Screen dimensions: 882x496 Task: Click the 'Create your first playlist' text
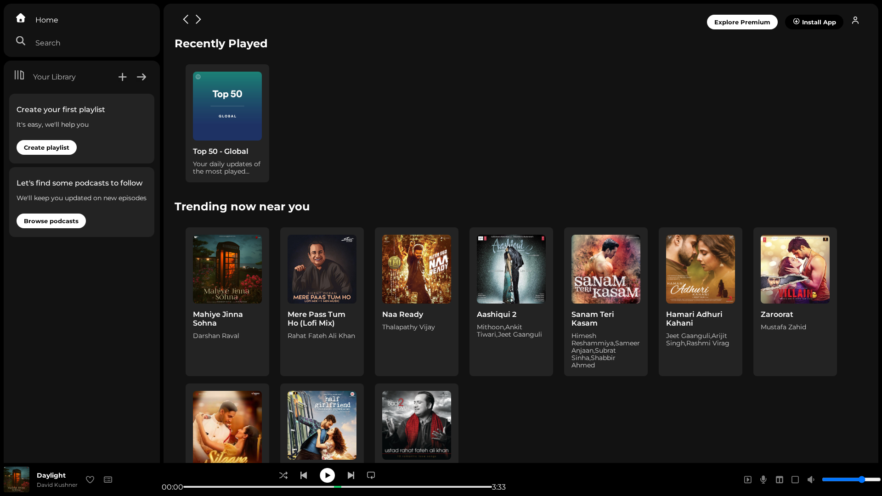click(x=61, y=109)
